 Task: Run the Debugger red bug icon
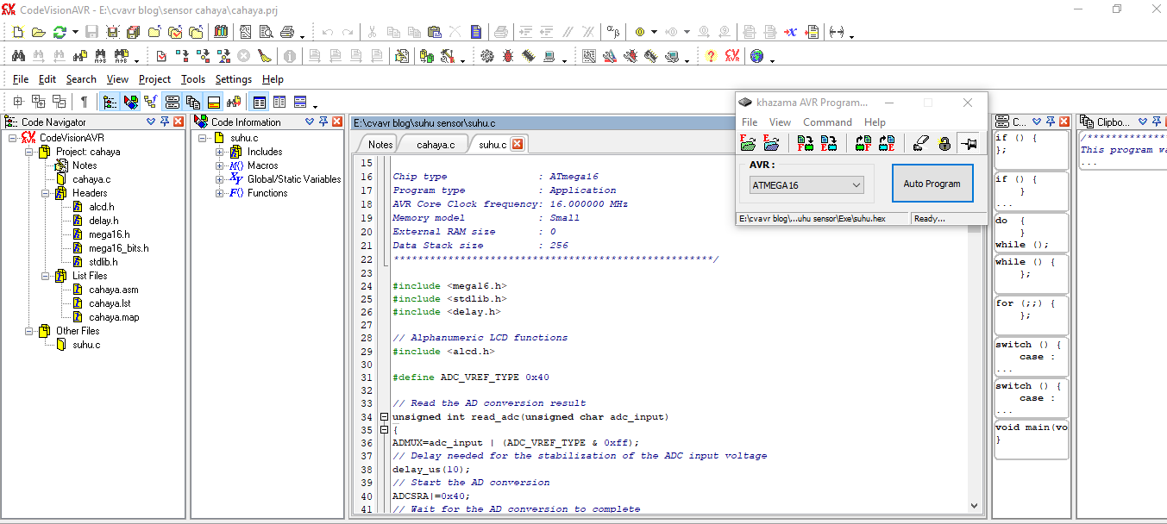[508, 56]
